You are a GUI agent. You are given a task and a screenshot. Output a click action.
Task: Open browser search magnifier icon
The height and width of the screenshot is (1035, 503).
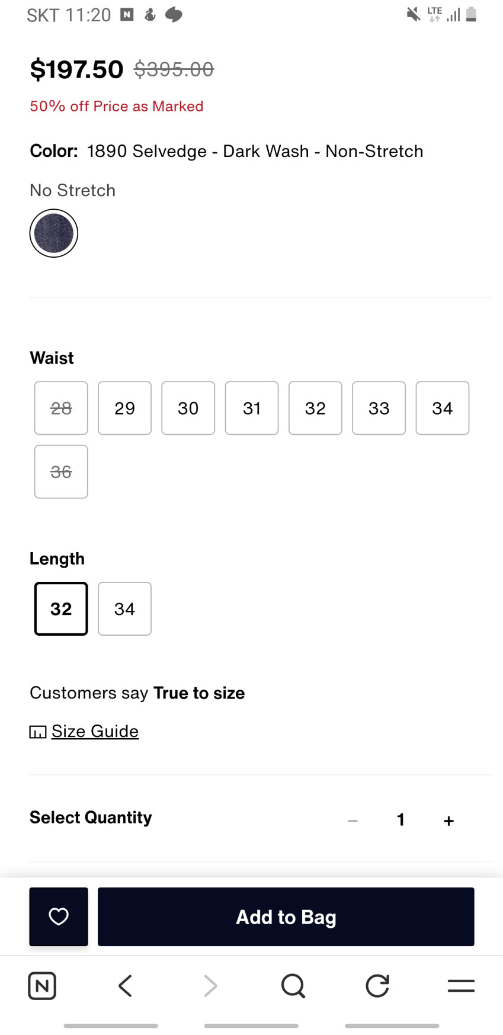pos(293,986)
